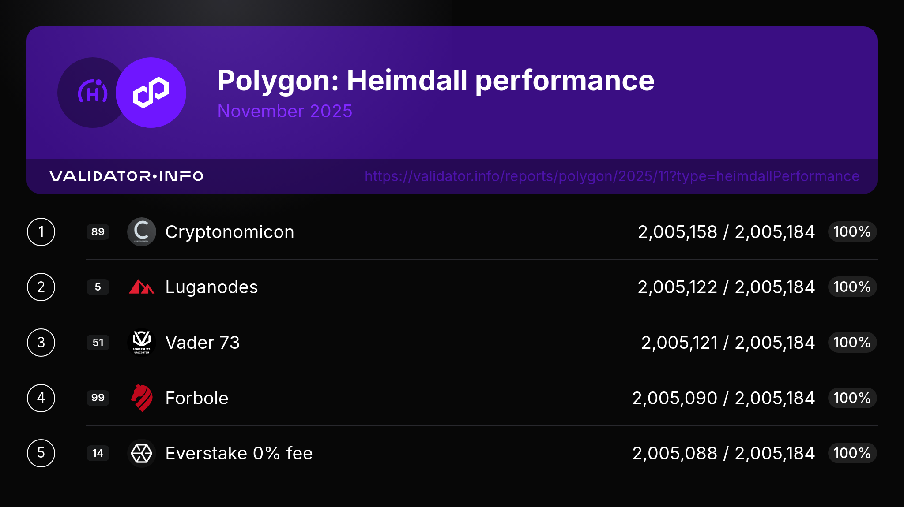Click the Heimdall H logo icon

92,93
